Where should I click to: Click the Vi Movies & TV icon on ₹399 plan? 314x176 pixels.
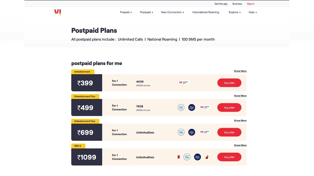click(x=183, y=82)
